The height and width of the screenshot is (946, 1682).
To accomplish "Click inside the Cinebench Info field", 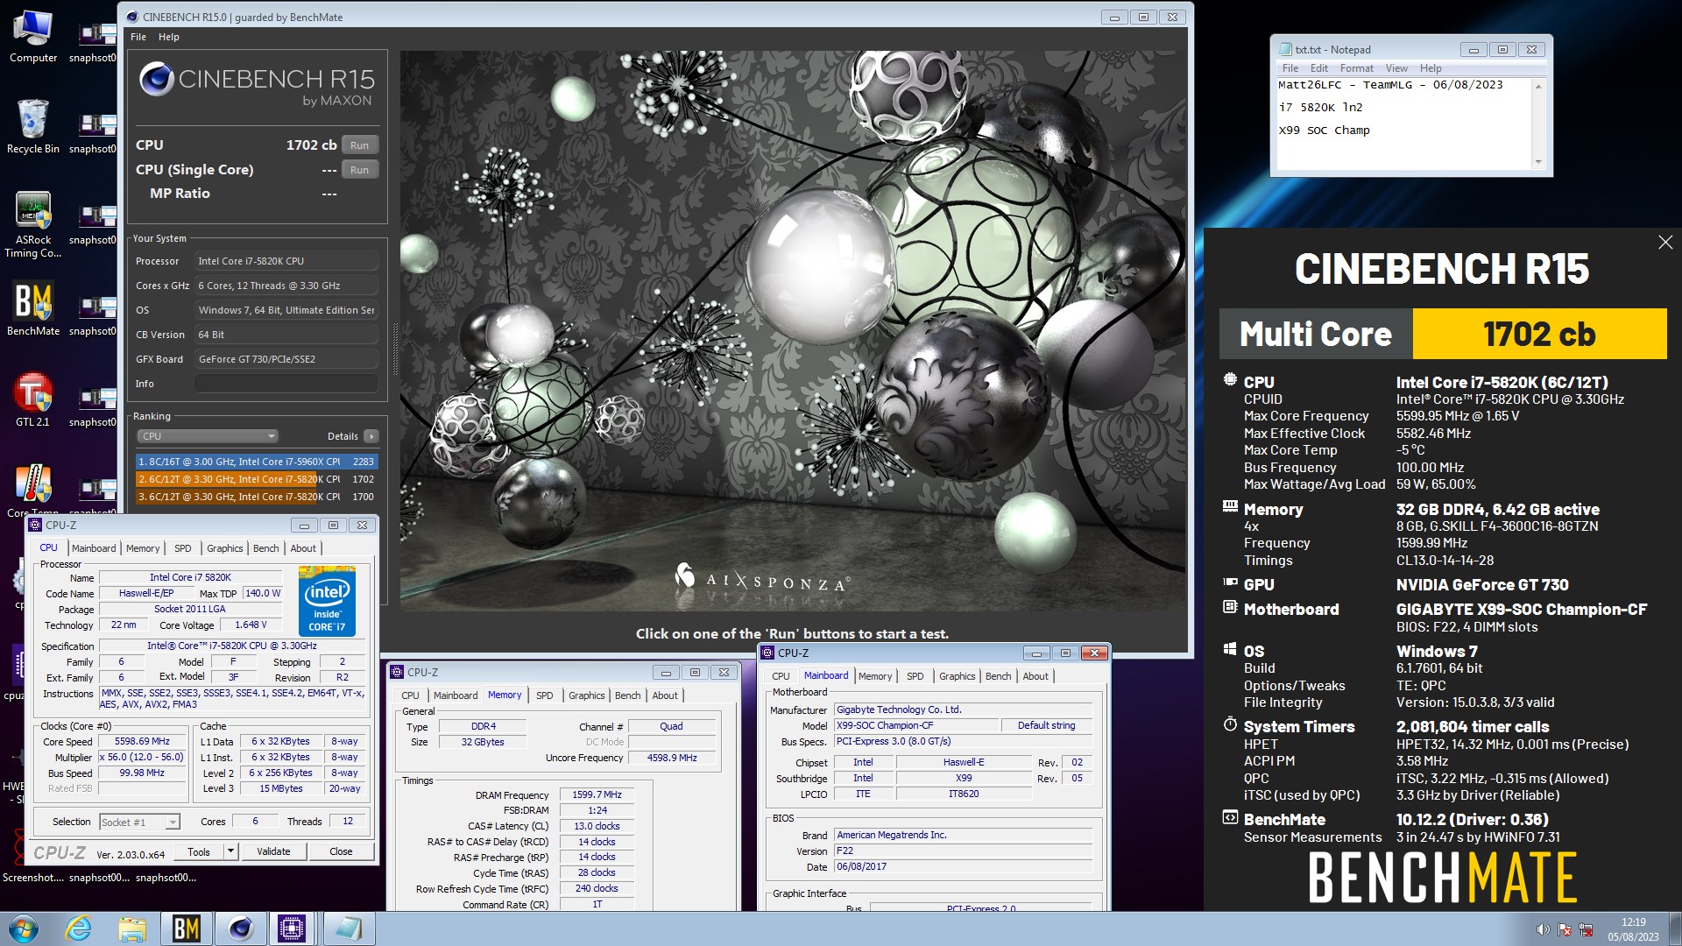I will coord(286,384).
